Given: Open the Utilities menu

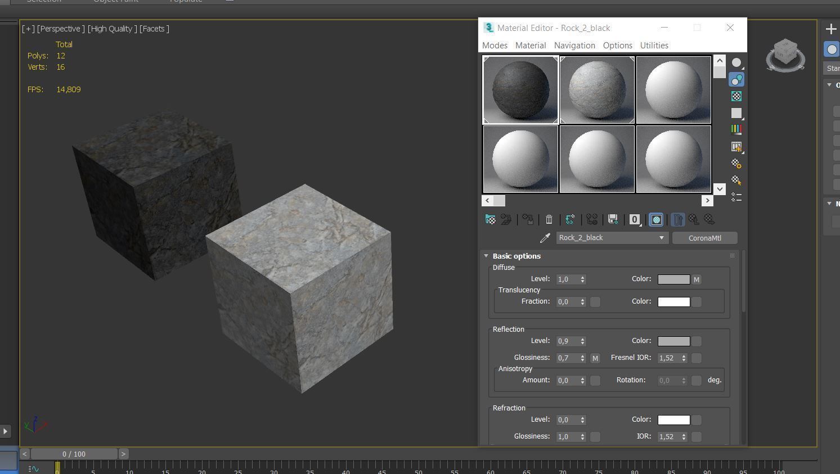Looking at the screenshot, I should pos(654,46).
